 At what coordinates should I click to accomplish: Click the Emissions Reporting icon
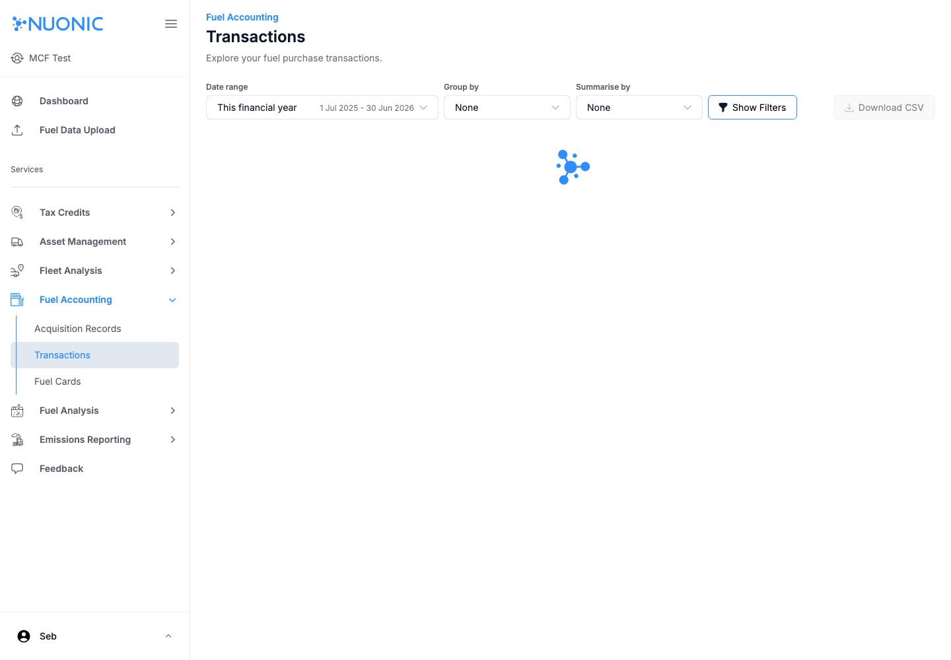pos(18,440)
